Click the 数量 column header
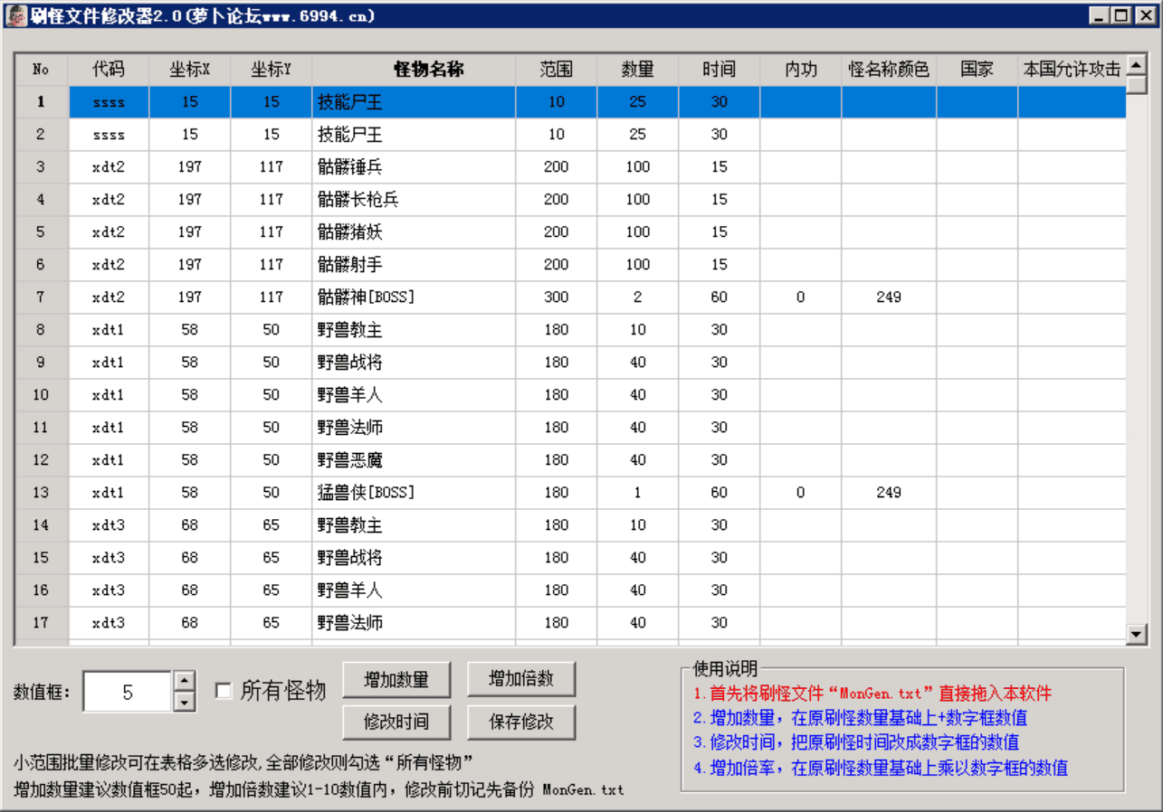Screen dimensions: 1163x812 pyautogui.click(x=636, y=69)
